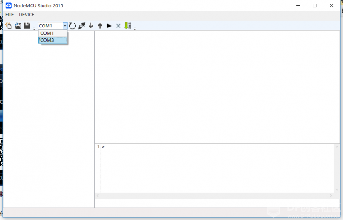Click the up arrow upload icon
Image resolution: width=343 pixels, height=220 pixels.
[100, 26]
